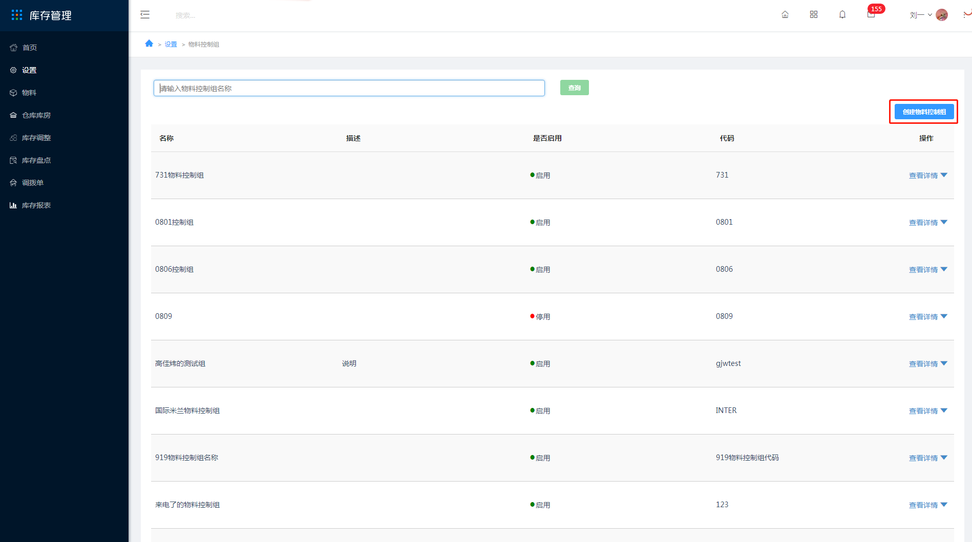Viewport: 972px width, 542px height.
Task: Focus the top 搜索 search box
Action: (x=185, y=15)
